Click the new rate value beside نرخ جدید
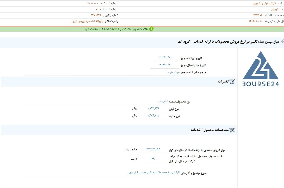Image resolution: width=284 pixels, height=188 pixels. pyautogui.click(x=153, y=116)
